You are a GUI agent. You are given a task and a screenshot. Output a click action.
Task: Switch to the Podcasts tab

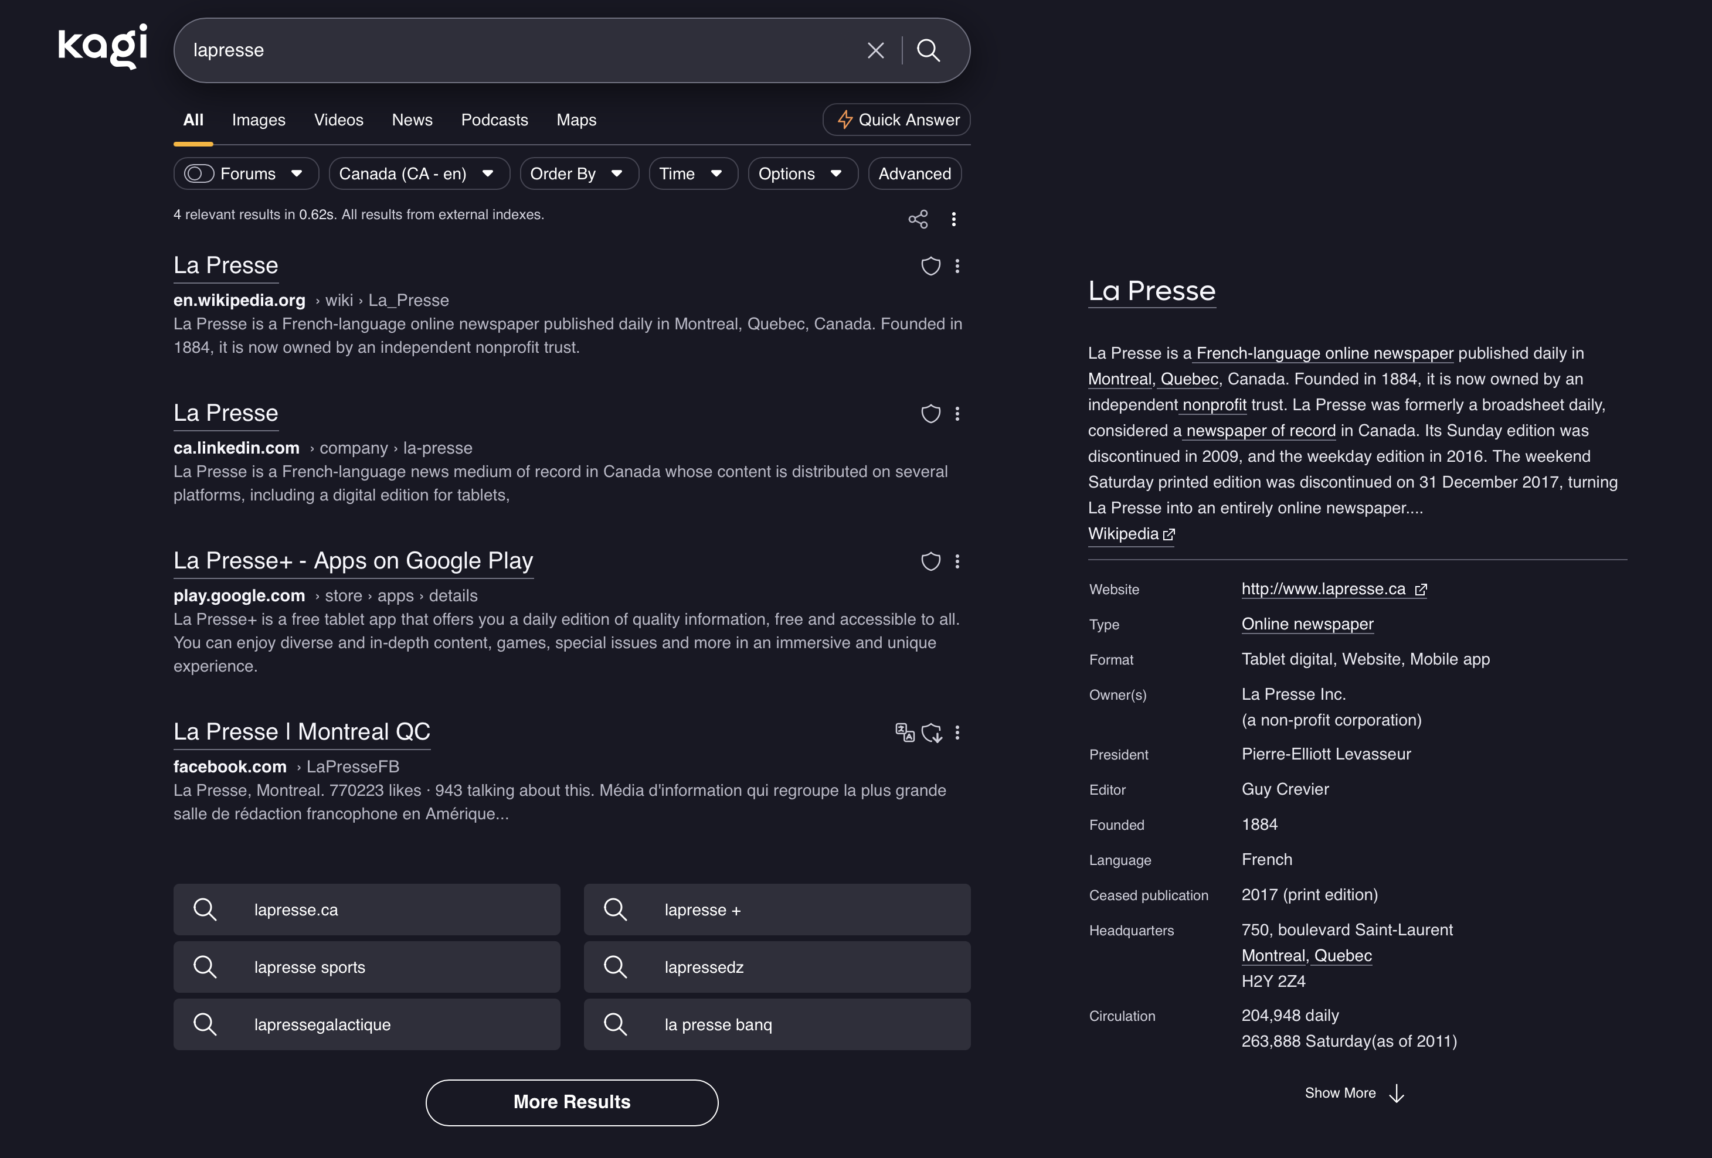(x=494, y=120)
